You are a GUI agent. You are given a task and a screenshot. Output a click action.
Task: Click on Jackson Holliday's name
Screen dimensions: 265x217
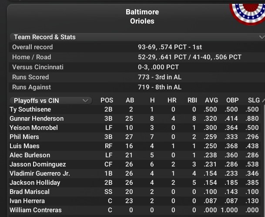tap(34, 183)
